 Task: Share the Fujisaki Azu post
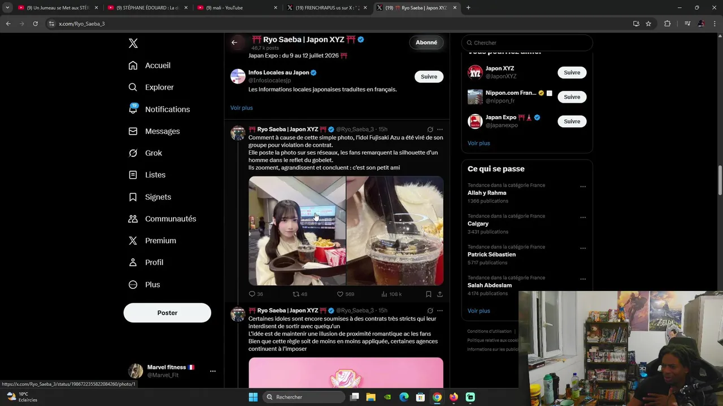[440, 294]
